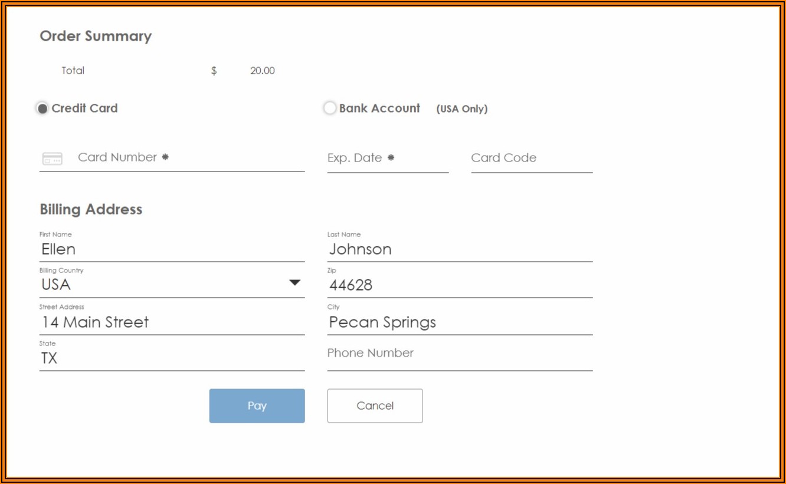This screenshot has height=484, width=786.
Task: Click the Order Summary heading
Action: coord(96,36)
